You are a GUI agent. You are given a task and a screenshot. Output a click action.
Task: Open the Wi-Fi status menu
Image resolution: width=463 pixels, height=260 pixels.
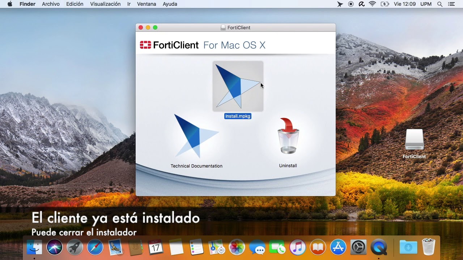(x=373, y=4)
